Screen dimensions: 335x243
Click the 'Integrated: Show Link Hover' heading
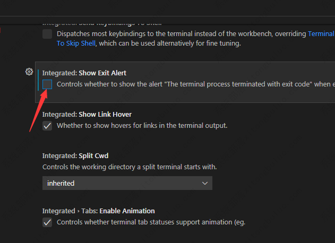click(87, 114)
